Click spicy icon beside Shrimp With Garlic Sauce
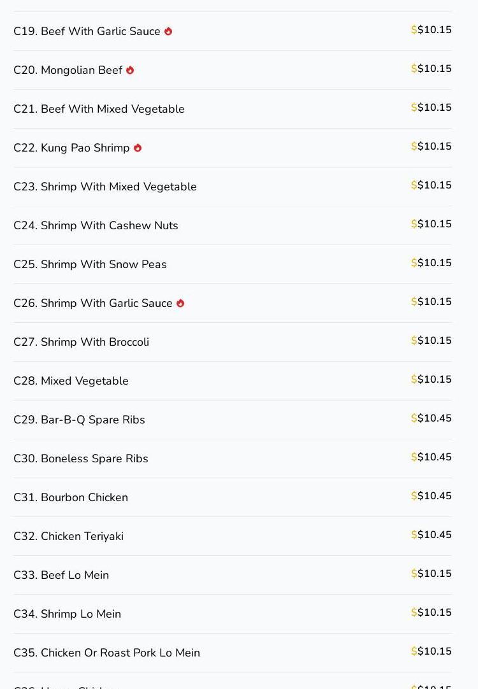This screenshot has height=689, width=478. [x=180, y=303]
